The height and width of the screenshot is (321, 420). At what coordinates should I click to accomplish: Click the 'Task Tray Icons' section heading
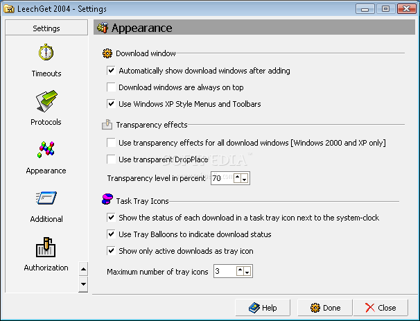[x=142, y=201]
